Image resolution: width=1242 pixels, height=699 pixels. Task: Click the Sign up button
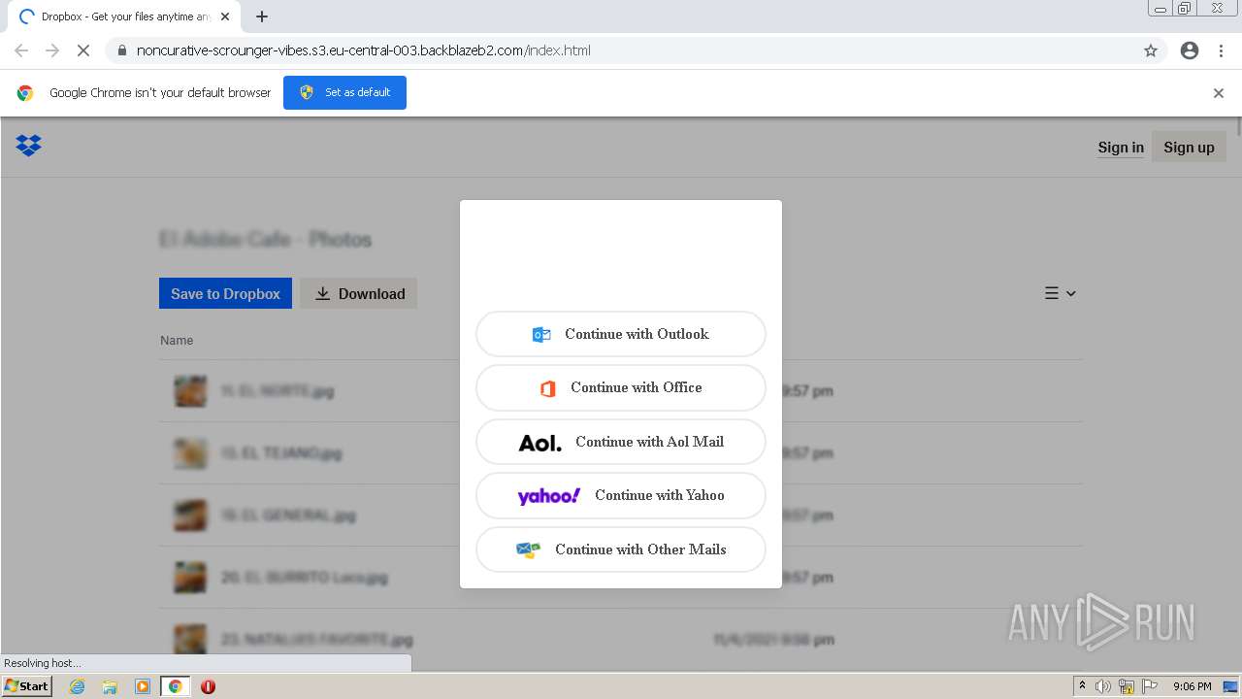point(1189,148)
